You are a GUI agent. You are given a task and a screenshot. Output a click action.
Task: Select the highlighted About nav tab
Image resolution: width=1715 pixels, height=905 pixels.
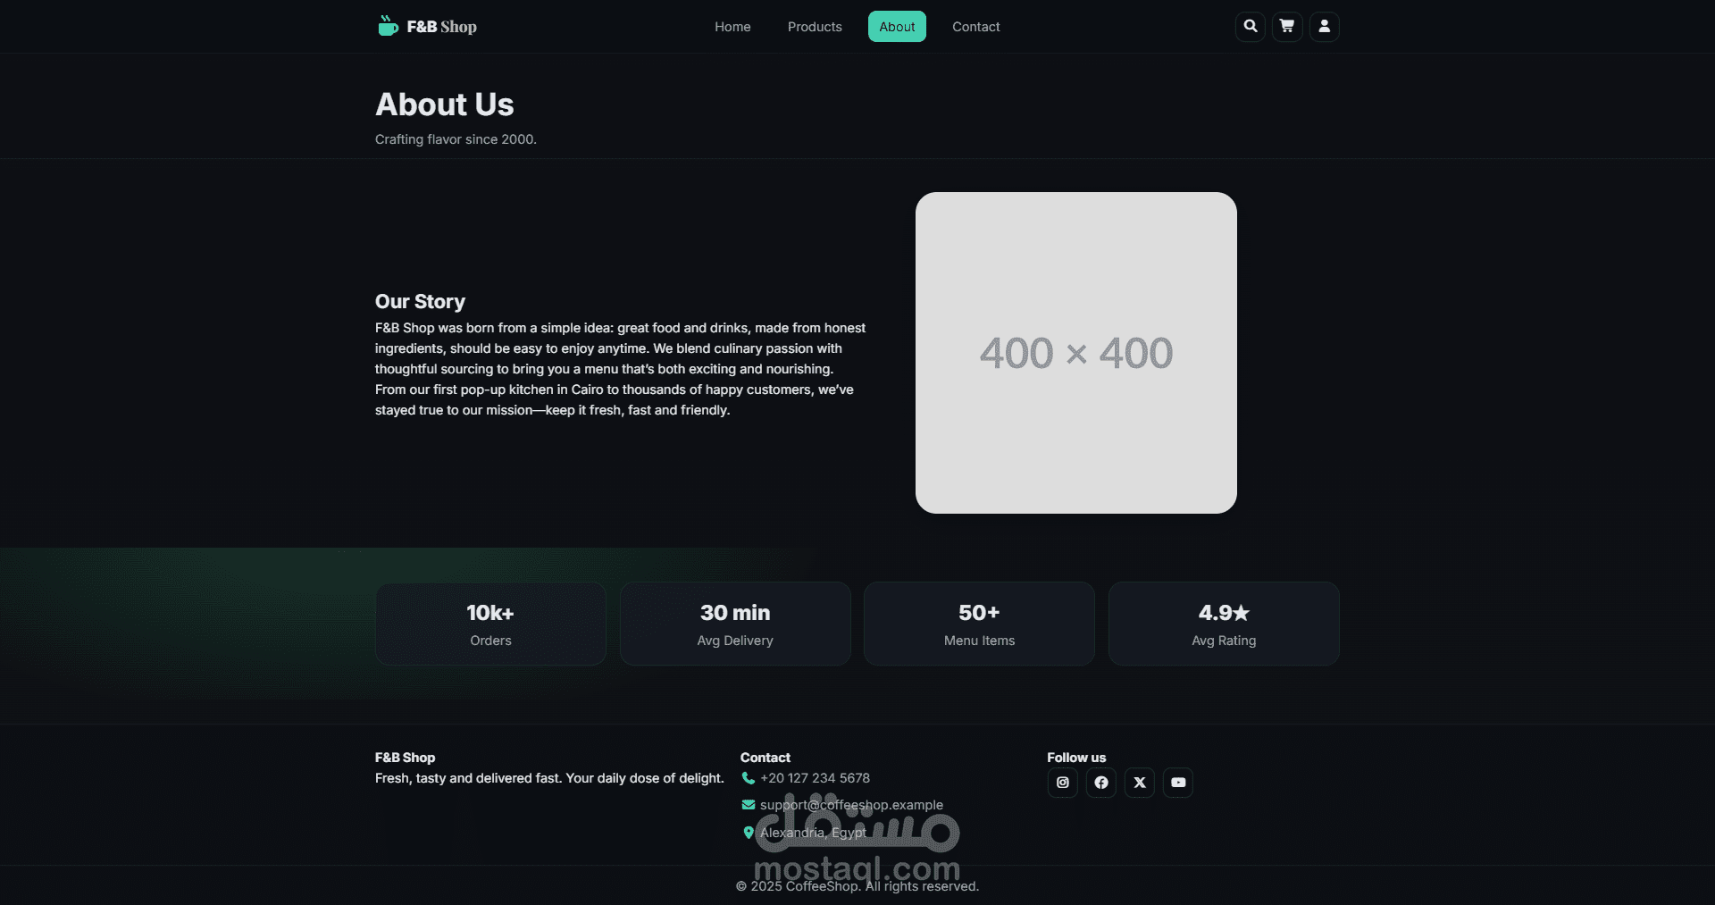pos(897,27)
